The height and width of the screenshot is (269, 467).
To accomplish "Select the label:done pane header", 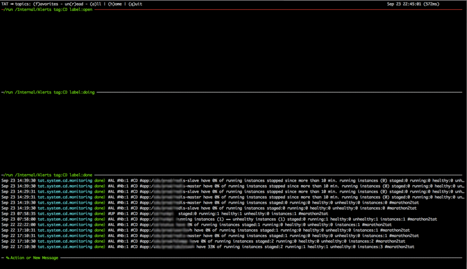I will 47,175.
